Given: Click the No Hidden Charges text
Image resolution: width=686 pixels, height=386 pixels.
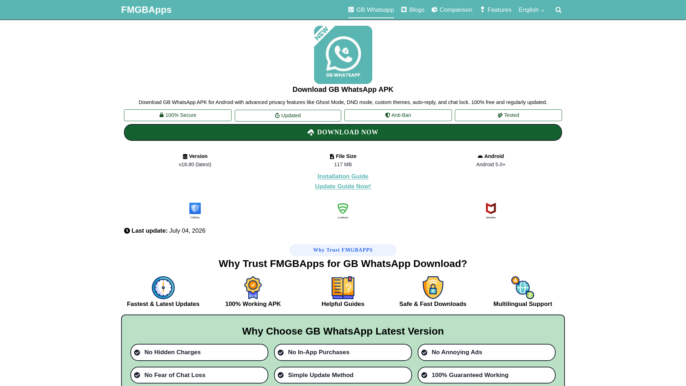Looking at the screenshot, I should click(x=173, y=352).
